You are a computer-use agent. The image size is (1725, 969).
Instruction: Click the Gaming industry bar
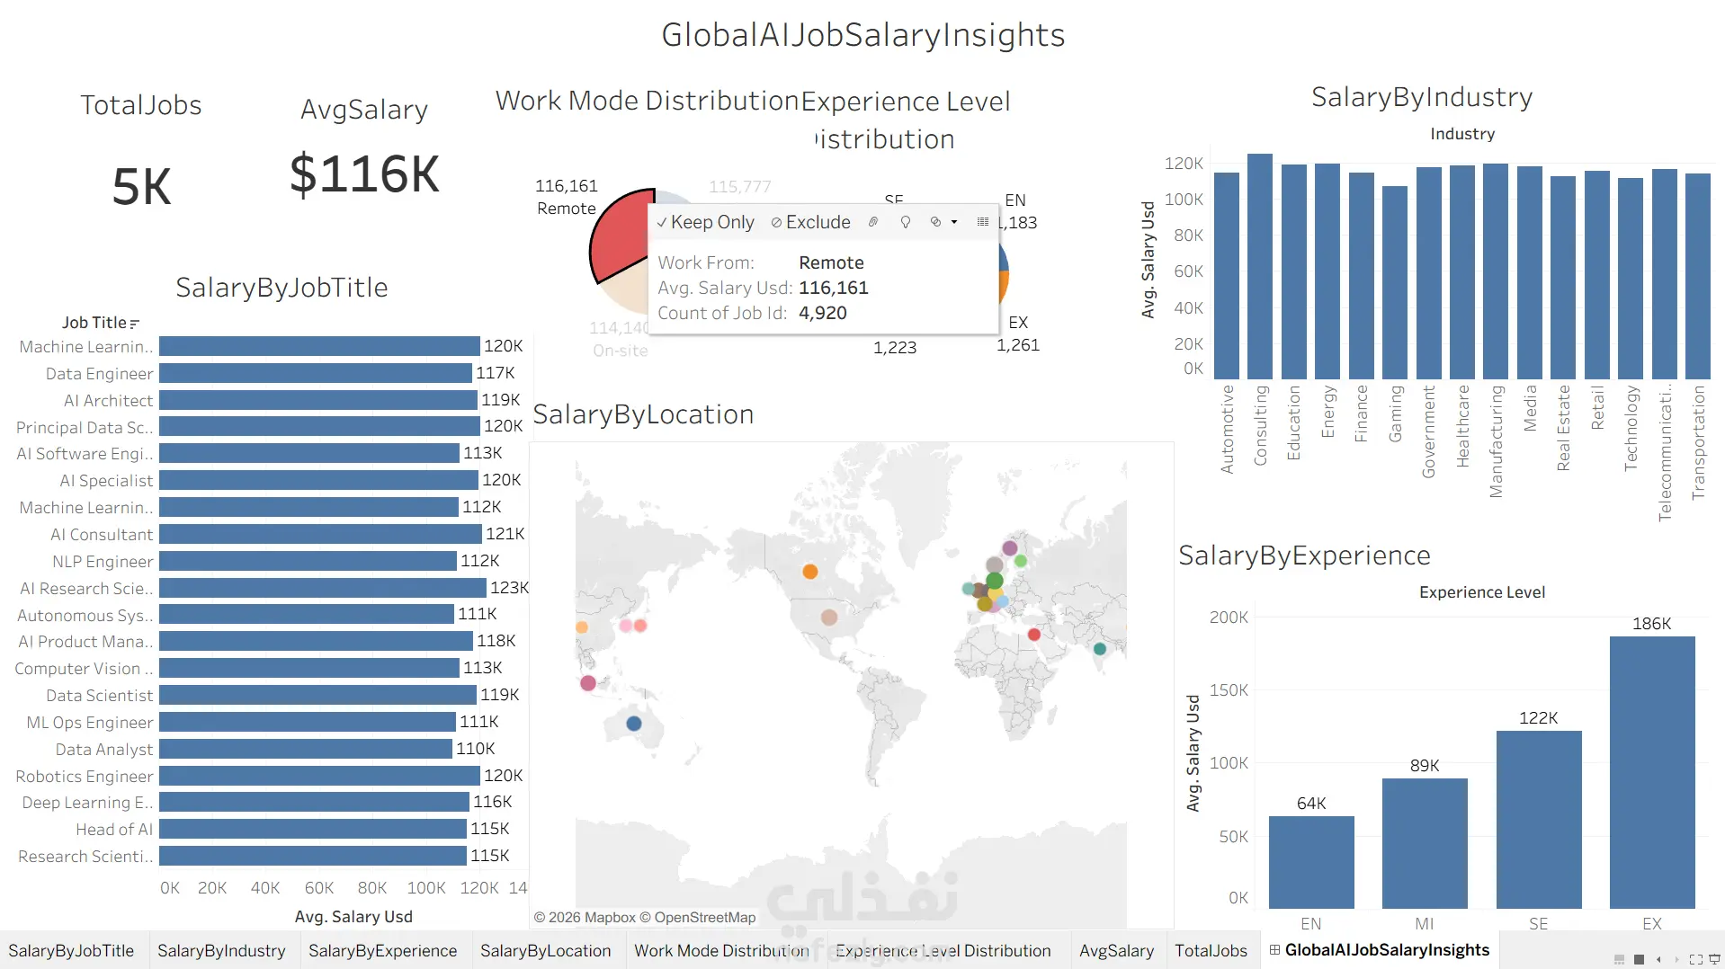pos(1394,282)
